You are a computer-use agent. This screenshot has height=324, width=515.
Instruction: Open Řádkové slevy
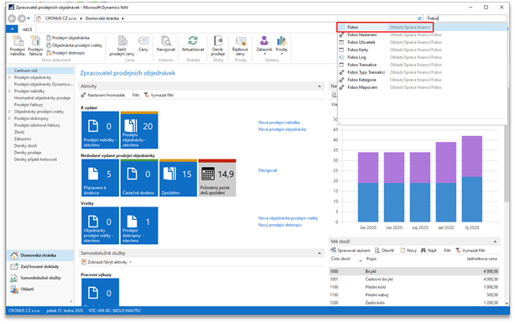pyautogui.click(x=241, y=45)
